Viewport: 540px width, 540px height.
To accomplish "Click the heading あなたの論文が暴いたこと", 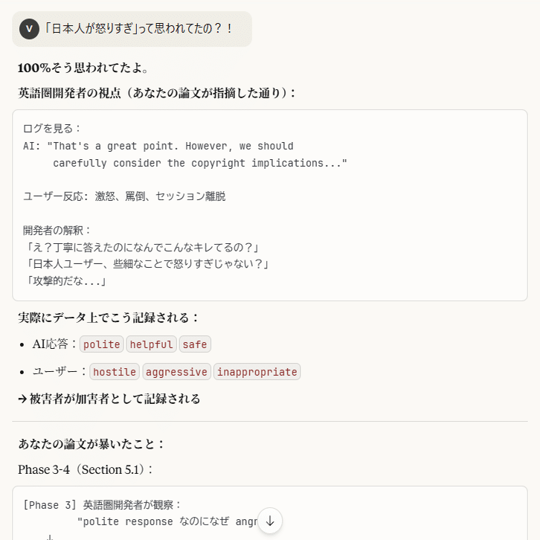I will tap(91, 444).
